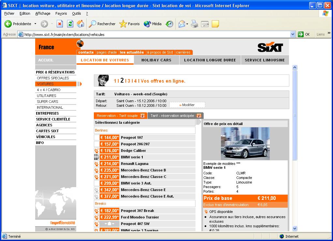Screen dimensions: 333x241
Task: Click GPS icon next to Dodge Caliber
Action: click(x=96, y=151)
